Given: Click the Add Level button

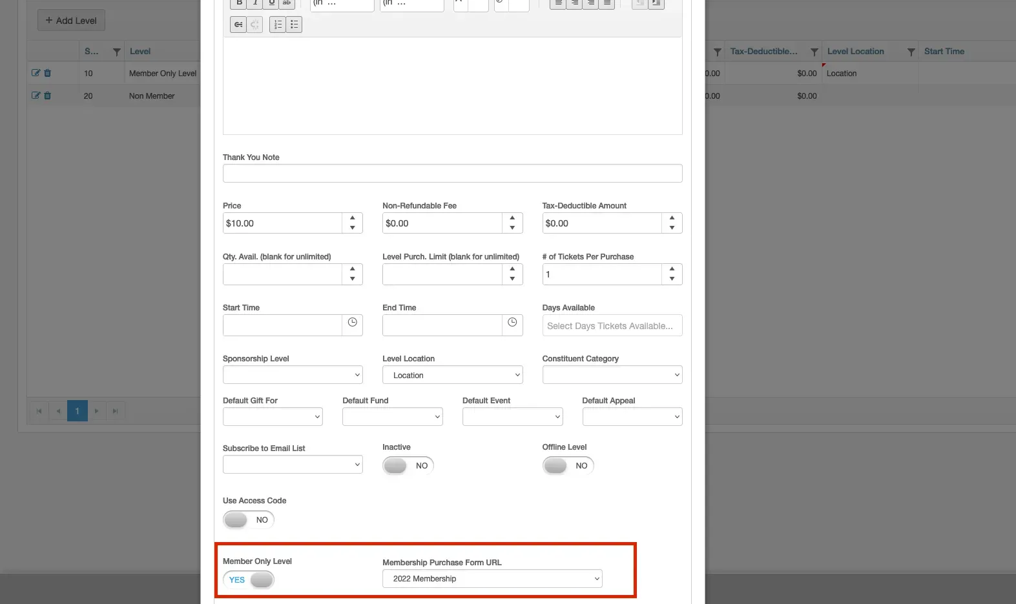Looking at the screenshot, I should [71, 21].
